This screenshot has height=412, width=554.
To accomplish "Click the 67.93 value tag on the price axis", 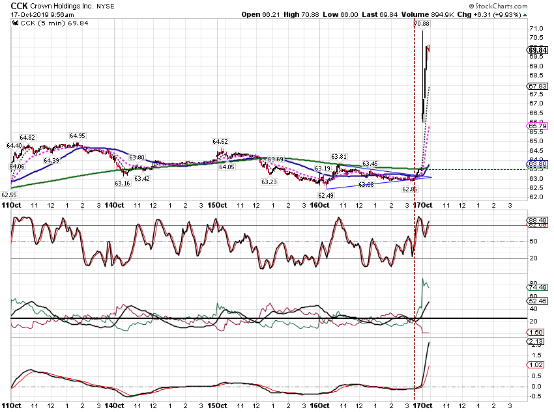I will click(538, 86).
